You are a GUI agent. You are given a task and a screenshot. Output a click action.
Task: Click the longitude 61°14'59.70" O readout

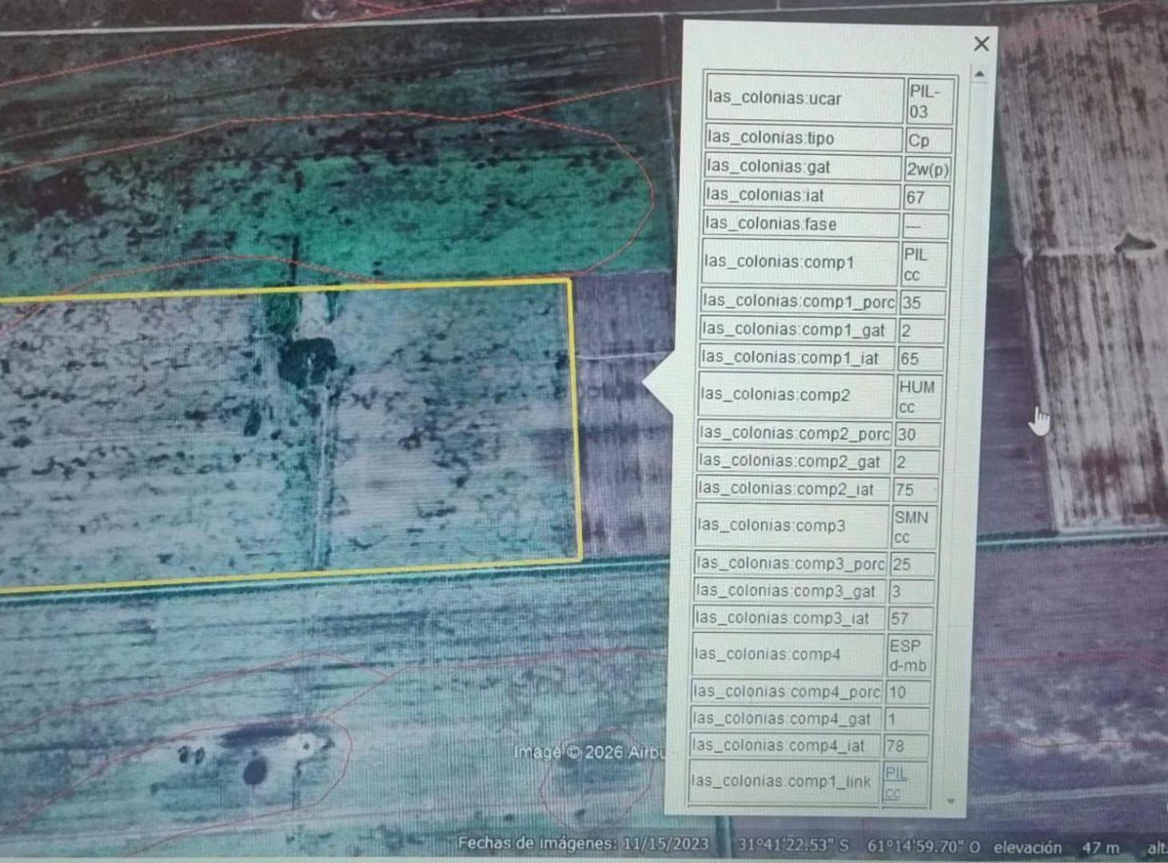923,845
